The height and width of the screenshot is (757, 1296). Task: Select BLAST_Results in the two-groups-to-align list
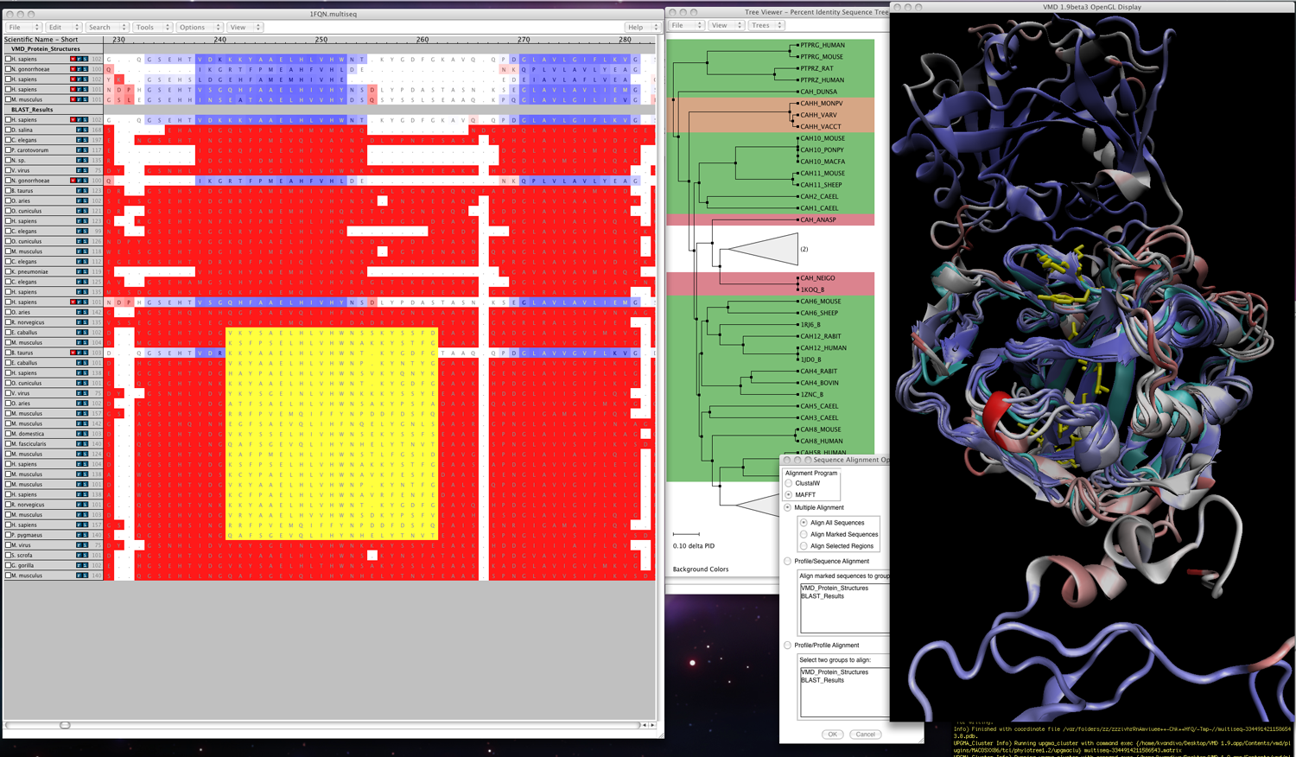point(823,680)
